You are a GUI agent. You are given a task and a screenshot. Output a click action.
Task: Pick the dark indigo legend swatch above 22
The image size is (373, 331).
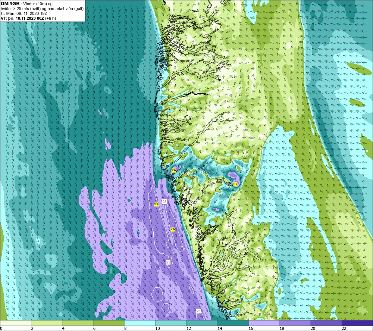point(357,323)
